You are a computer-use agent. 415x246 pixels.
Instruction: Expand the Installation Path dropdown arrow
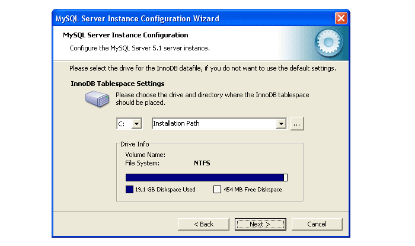pyautogui.click(x=281, y=124)
